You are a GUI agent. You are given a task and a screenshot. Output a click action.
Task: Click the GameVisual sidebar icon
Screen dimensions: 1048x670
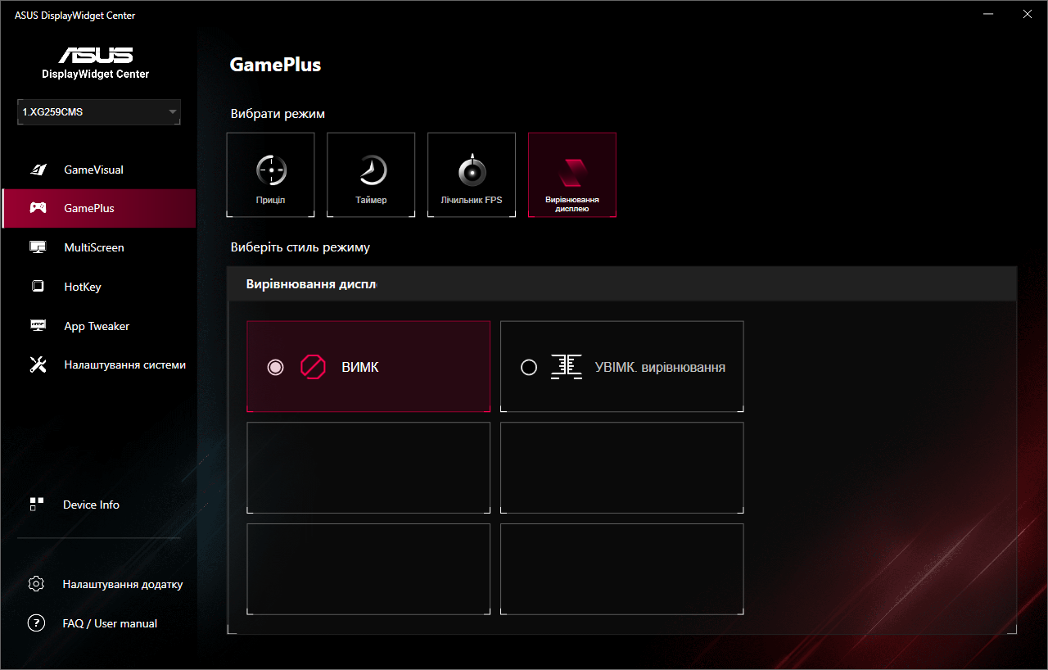[x=38, y=170]
